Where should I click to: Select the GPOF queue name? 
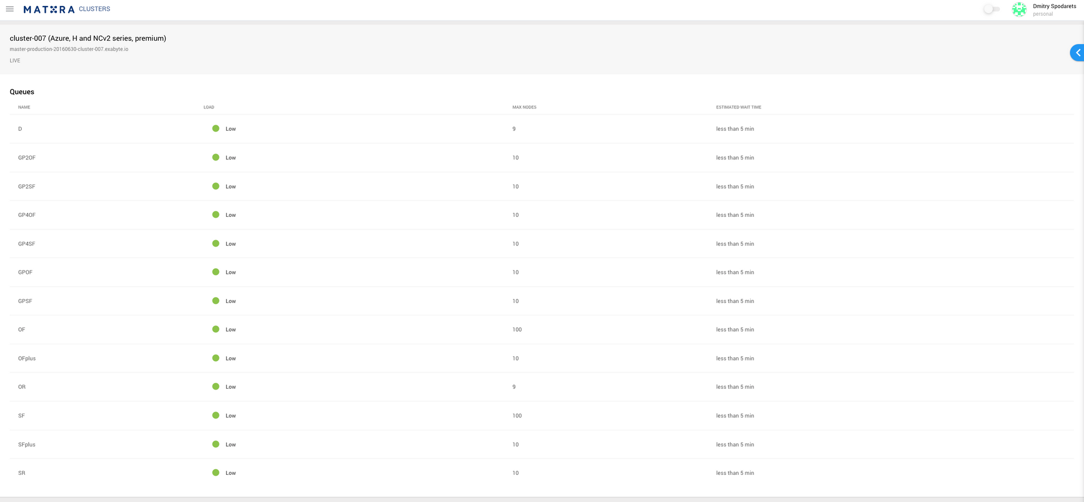(25, 272)
